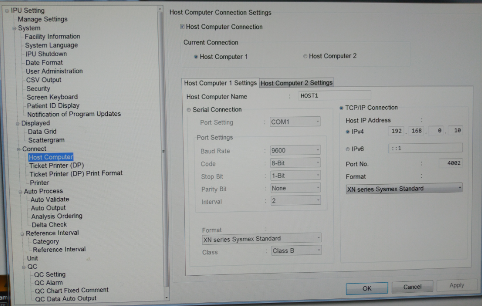The width and height of the screenshot is (482, 306).
Task: Click the Port No. input field
Action: point(441,163)
